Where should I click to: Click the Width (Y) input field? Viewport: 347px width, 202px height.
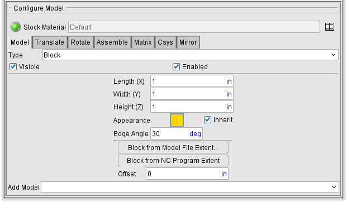pyautogui.click(x=192, y=94)
